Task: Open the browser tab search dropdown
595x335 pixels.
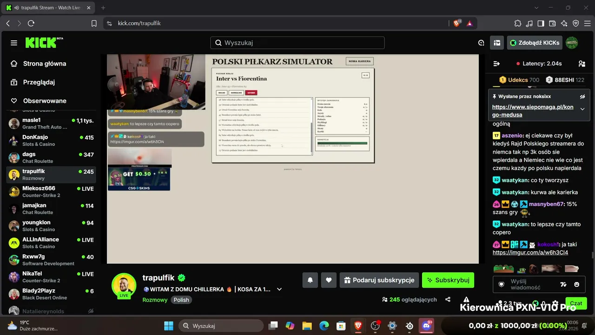Action: (536, 7)
